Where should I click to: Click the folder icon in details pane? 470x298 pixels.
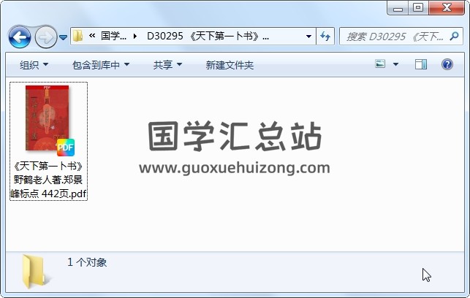[34, 272]
